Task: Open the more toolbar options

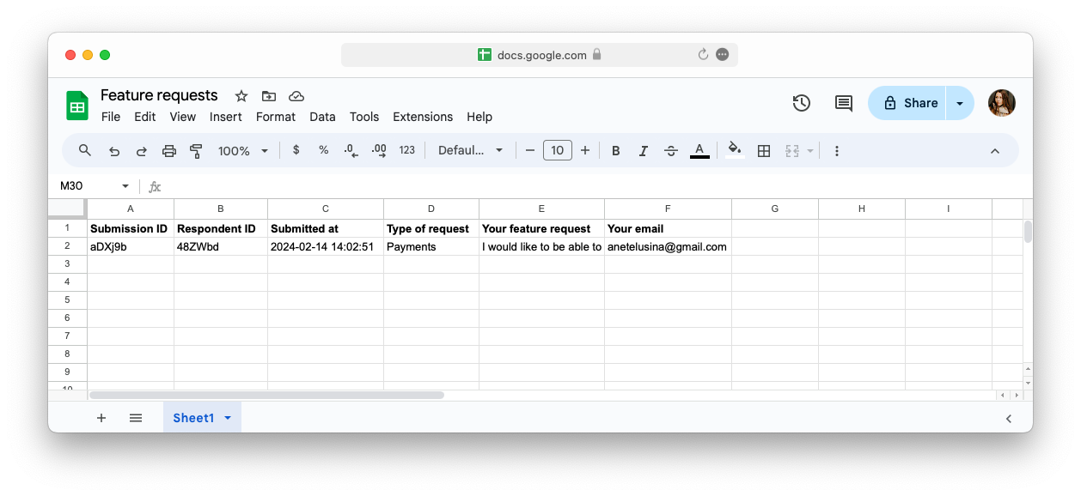Action: pyautogui.click(x=837, y=151)
